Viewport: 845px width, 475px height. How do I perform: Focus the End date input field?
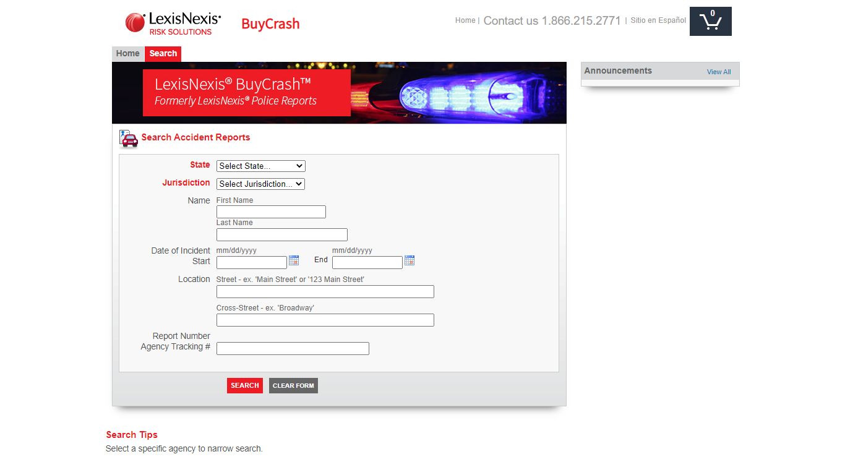[367, 263]
